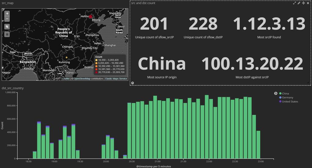Expand src and dst count panel to fullscreen

click(x=295, y=3)
